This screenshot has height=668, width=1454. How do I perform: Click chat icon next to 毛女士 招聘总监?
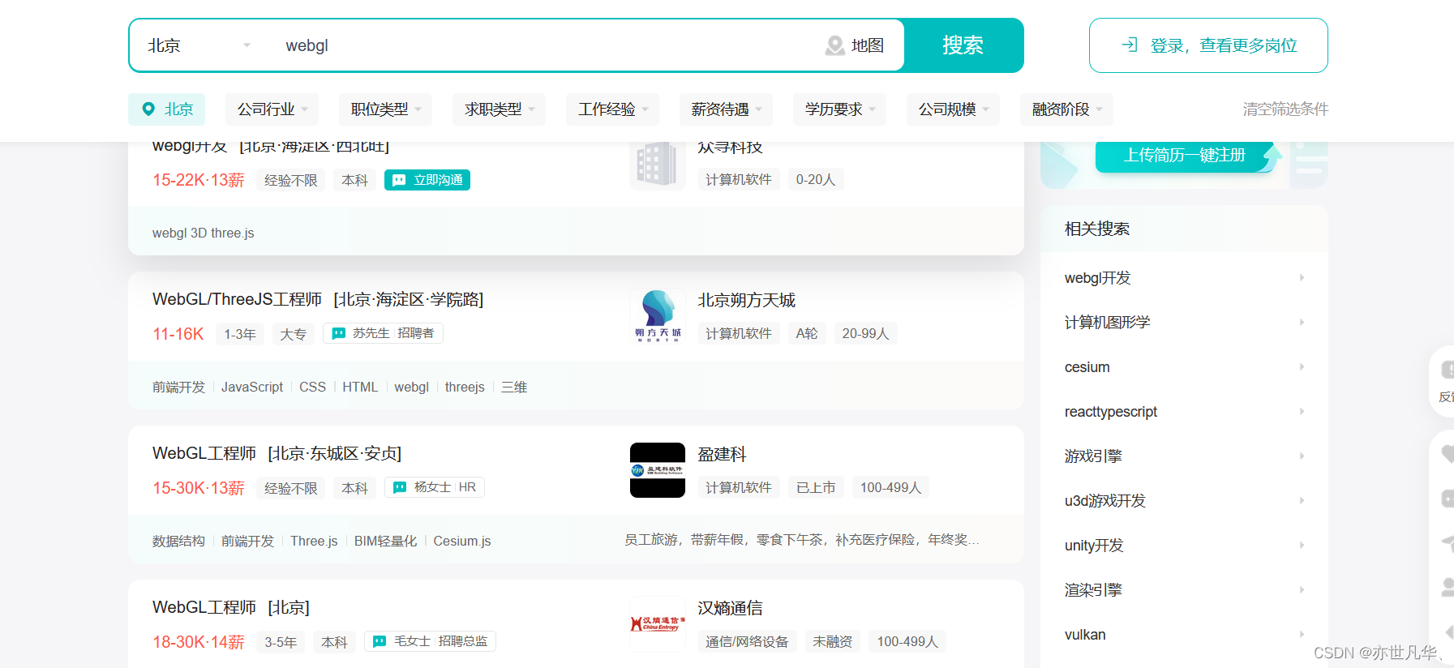380,641
